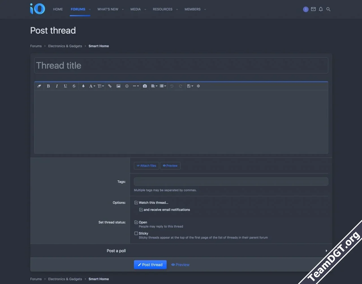Open the text color droplet picker
Viewport: 362px width, 284px height.
click(83, 86)
